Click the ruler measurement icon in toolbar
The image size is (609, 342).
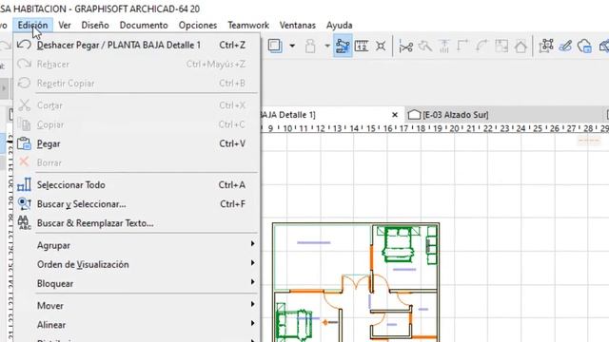(x=362, y=47)
